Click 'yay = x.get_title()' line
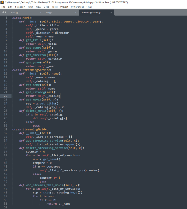Image resolution: width=187 pixels, height=209 pixels. click(42, 104)
